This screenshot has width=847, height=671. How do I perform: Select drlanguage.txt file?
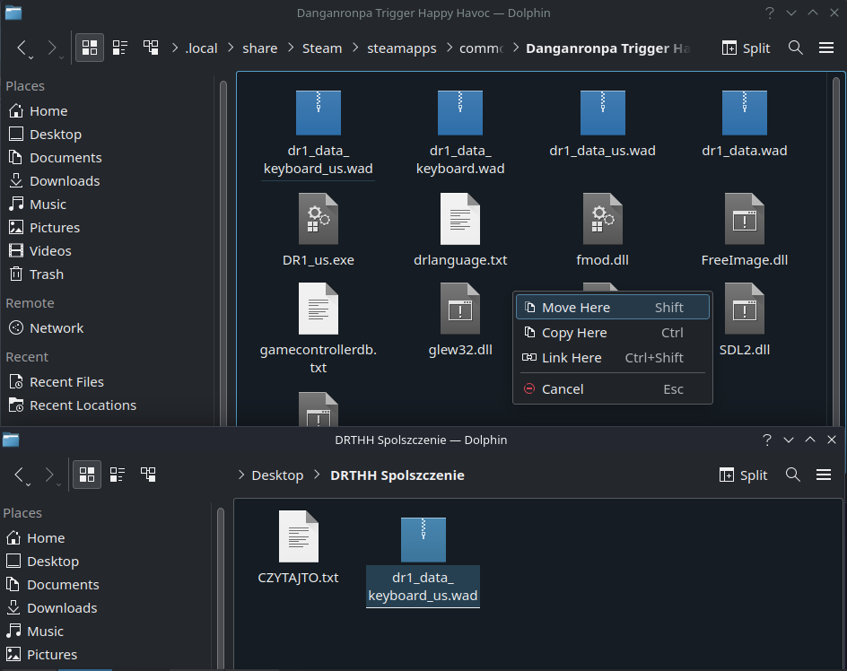[460, 230]
